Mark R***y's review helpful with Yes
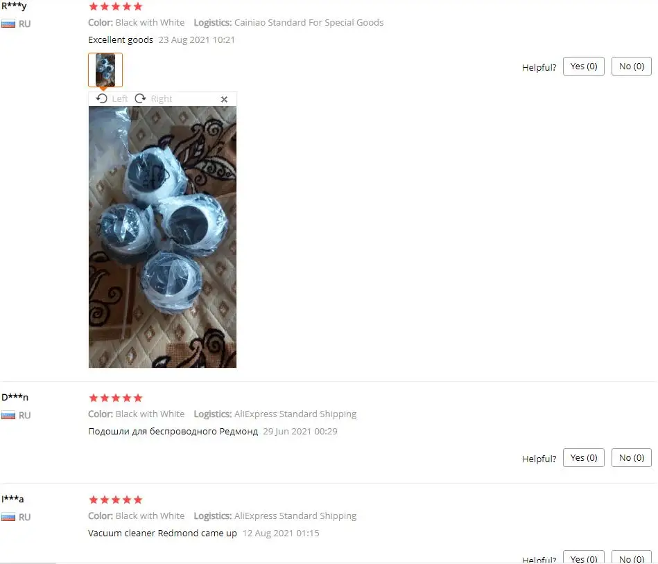Screen dimensions: 658x564 click(583, 67)
